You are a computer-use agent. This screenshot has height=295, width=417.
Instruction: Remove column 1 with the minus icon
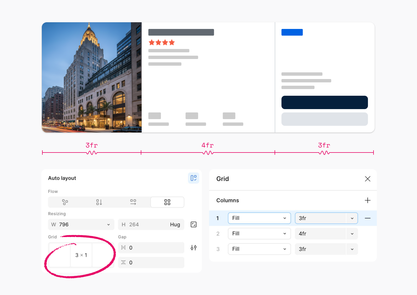pos(368,218)
